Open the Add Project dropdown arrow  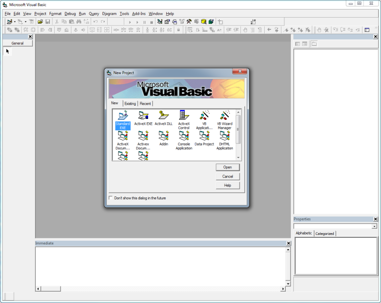pos(14,21)
